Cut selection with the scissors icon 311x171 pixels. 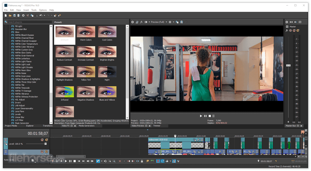point(28,16)
